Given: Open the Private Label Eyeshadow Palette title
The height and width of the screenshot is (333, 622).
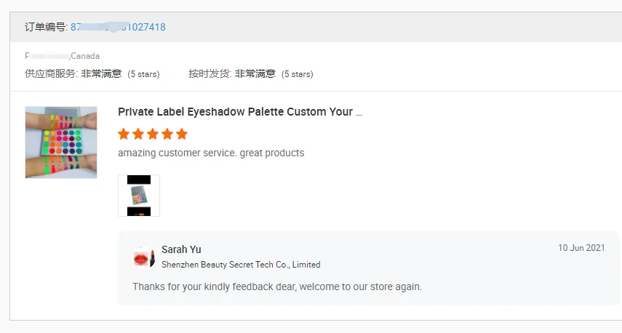Looking at the screenshot, I should tap(240, 112).
